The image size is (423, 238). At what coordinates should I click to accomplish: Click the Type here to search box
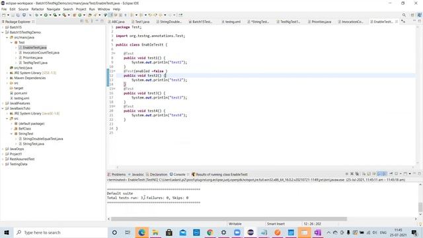(61, 232)
